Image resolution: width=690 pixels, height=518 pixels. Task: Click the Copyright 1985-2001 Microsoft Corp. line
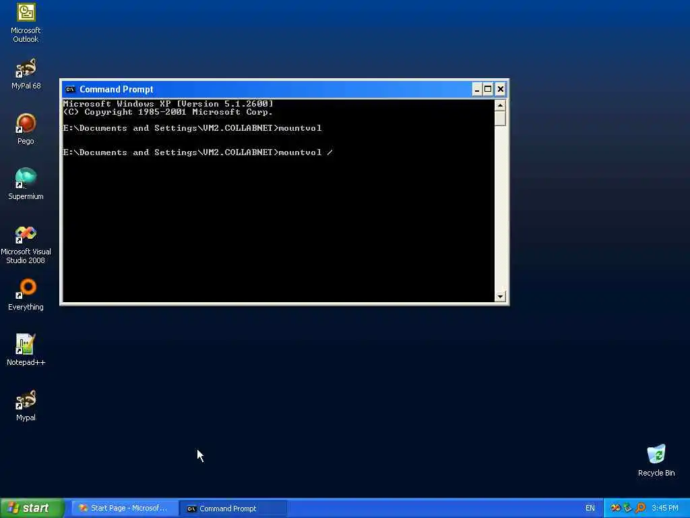(x=168, y=113)
